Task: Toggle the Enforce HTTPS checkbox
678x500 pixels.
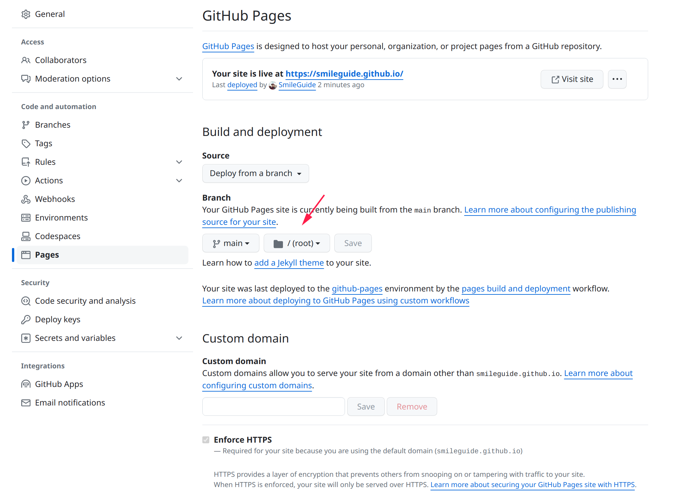Action: [x=206, y=440]
